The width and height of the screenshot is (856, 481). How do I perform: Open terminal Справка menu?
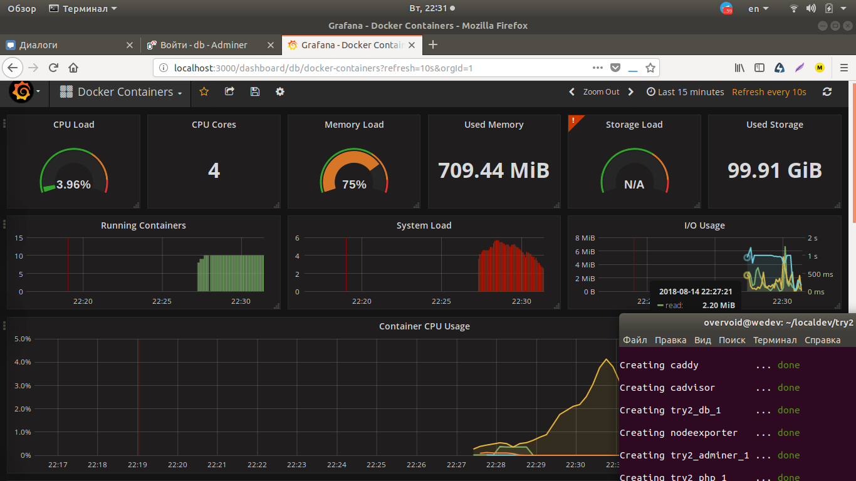[822, 340]
